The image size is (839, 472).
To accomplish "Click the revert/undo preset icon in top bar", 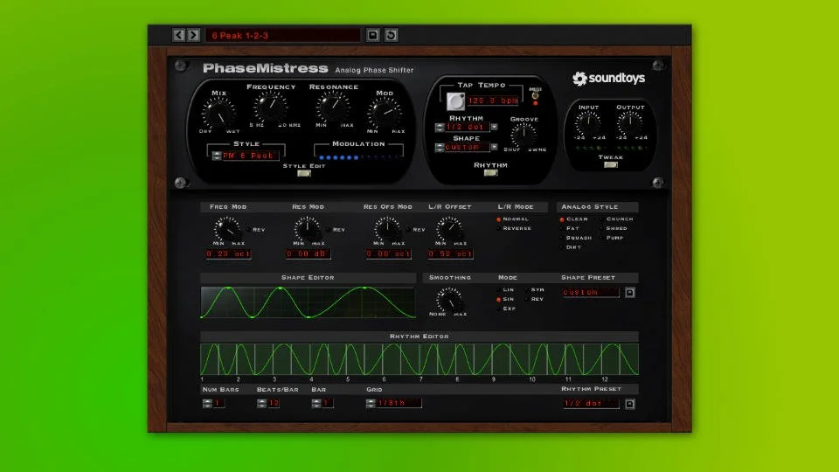I will pyautogui.click(x=392, y=35).
